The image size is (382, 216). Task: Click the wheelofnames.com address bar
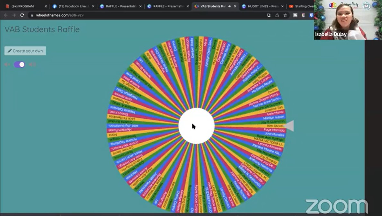[146, 15]
